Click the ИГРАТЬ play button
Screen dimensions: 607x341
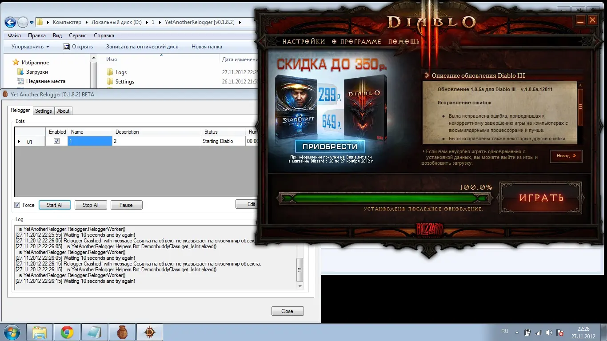(x=541, y=198)
